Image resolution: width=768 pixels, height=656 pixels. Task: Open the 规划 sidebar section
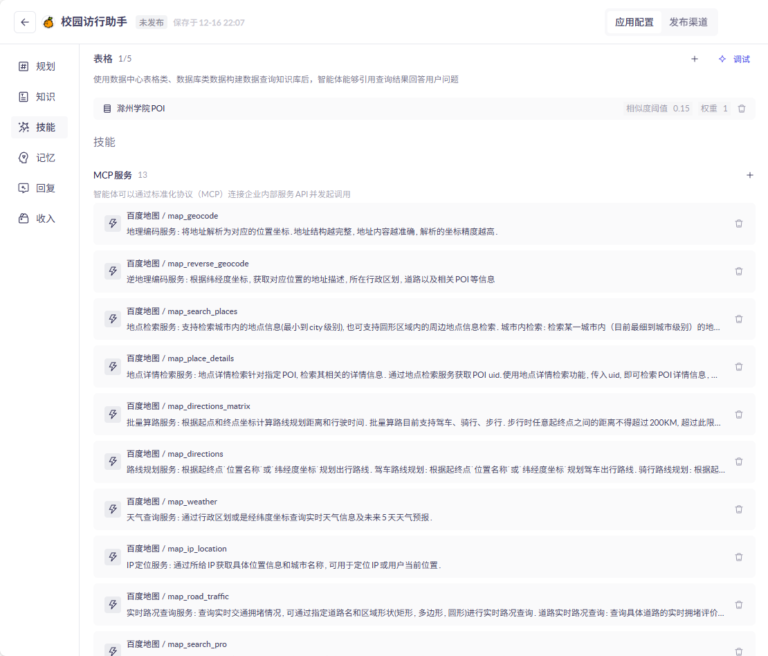pyautogui.click(x=39, y=66)
